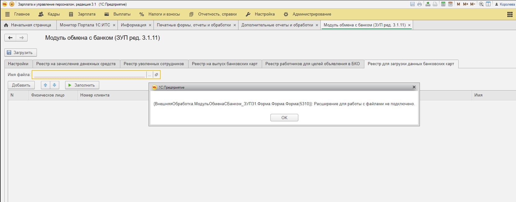
Task: Switch to the Информация tab
Action: tap(133, 25)
